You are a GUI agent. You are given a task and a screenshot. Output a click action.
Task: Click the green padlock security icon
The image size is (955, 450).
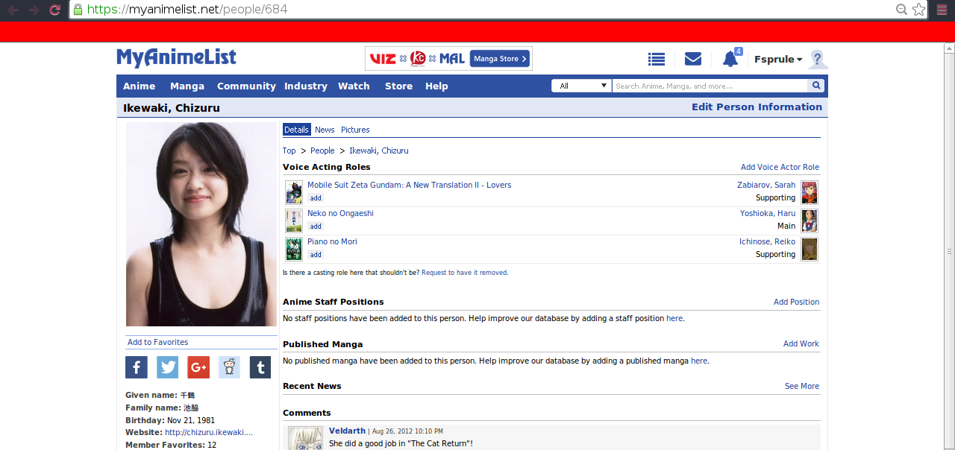pyautogui.click(x=78, y=10)
